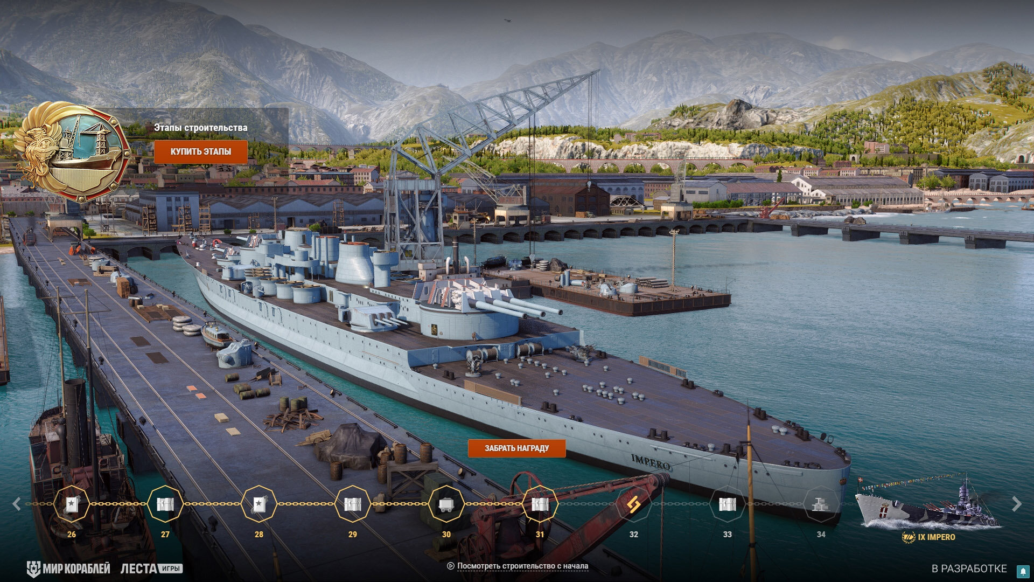
Task: Open Леста Игры logo link
Action: 151,569
